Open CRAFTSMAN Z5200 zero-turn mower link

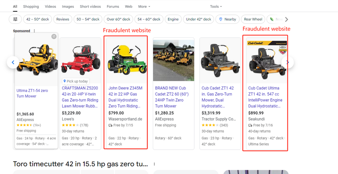(80, 97)
